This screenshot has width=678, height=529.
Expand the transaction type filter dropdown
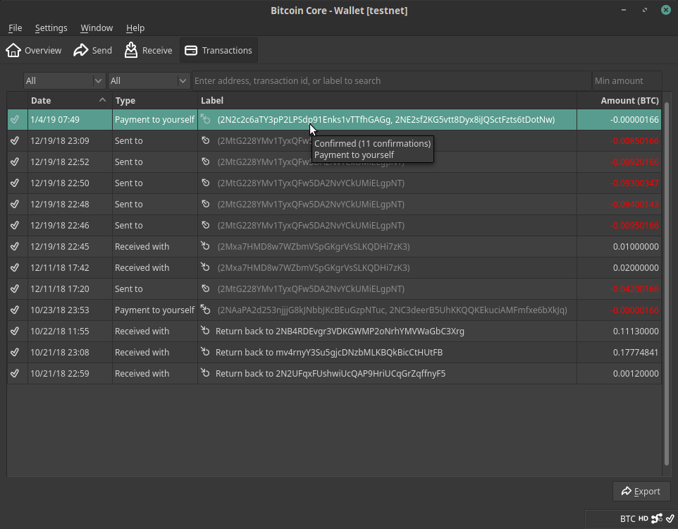pos(149,80)
